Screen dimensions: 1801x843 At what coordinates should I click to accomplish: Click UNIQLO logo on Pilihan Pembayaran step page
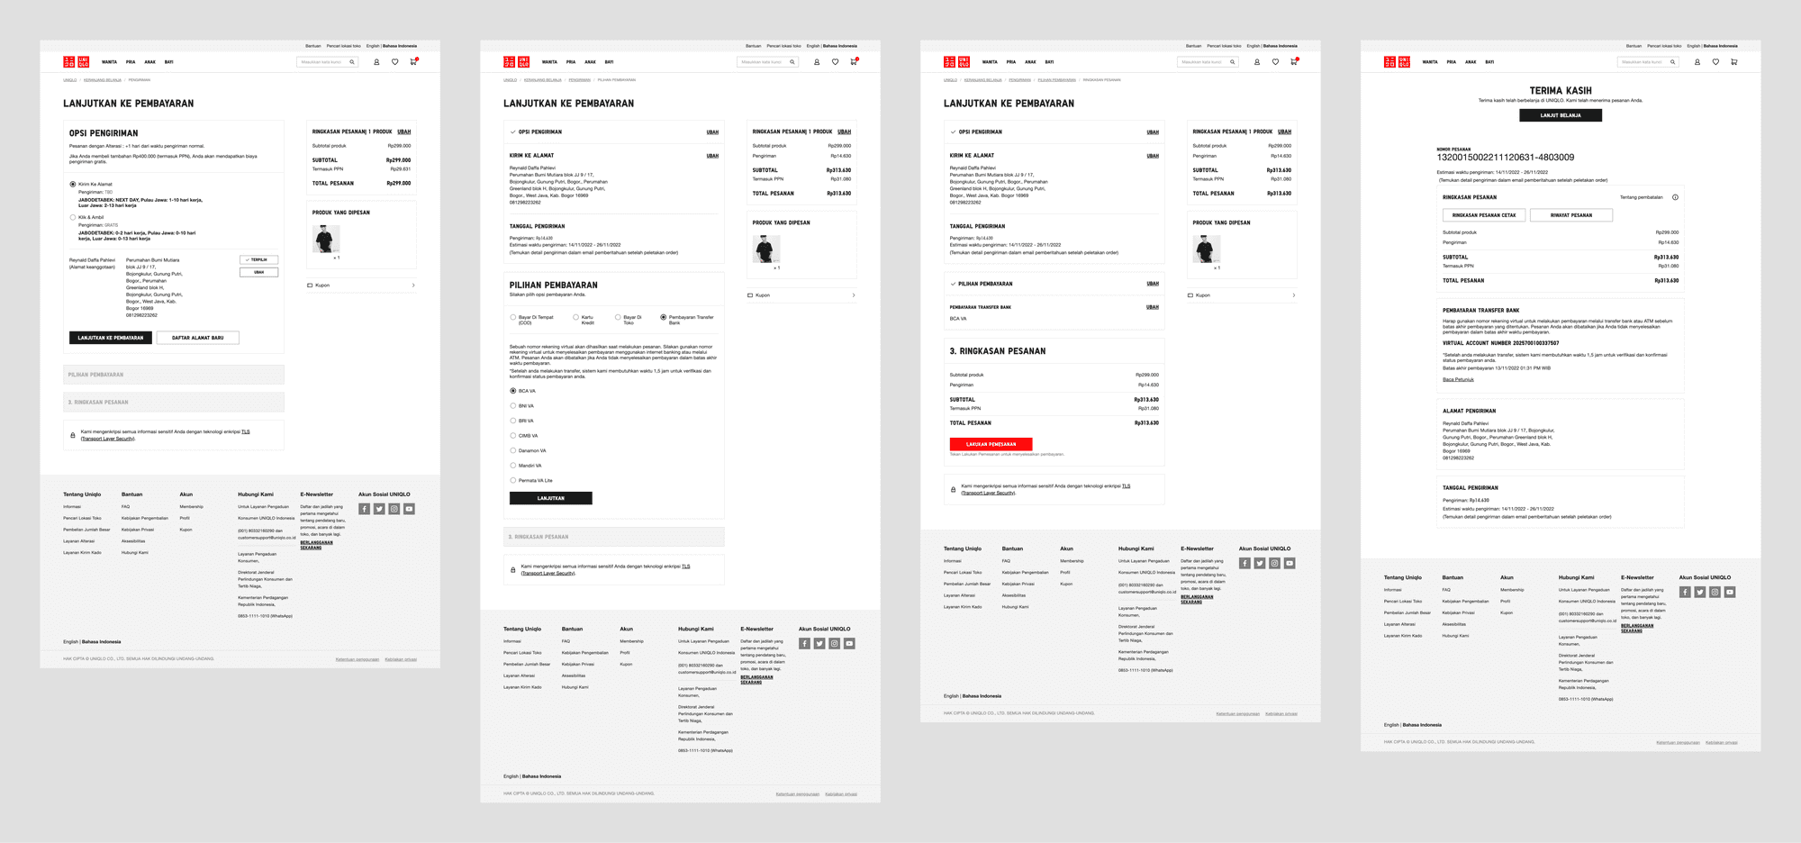[x=517, y=62]
